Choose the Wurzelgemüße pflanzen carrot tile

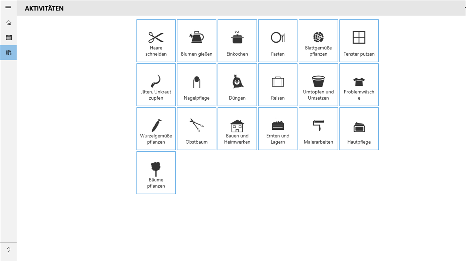tap(156, 129)
